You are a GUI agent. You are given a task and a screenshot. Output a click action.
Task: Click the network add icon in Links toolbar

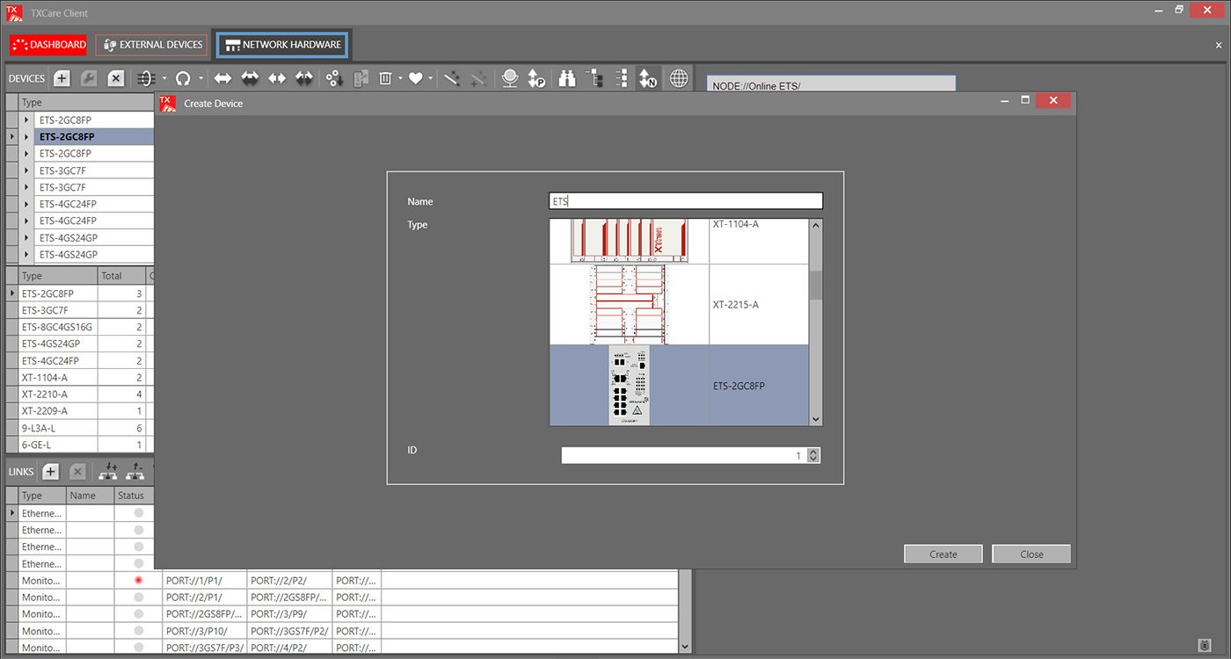click(108, 472)
